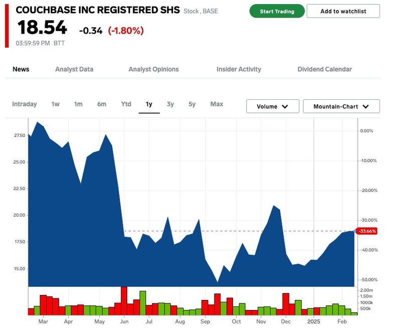Image resolution: width=401 pixels, height=332 pixels.
Task: Click the 500k volume axis label
Action: (365, 309)
